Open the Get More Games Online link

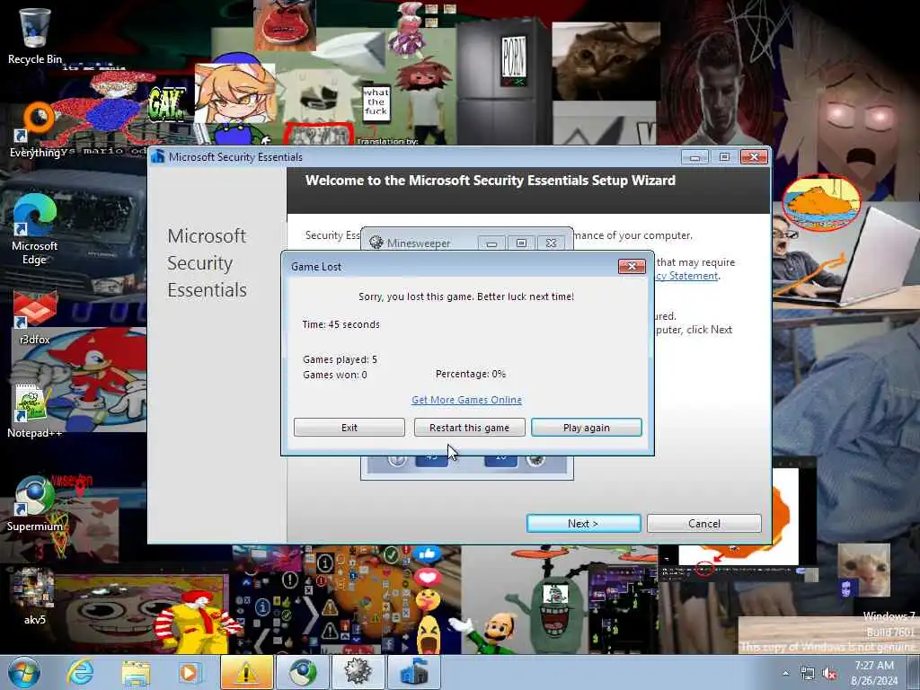tap(466, 400)
